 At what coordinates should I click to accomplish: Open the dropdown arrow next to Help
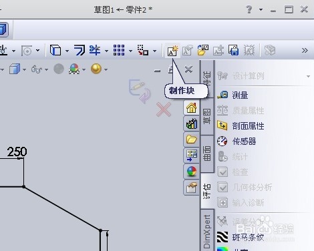tap(261, 10)
